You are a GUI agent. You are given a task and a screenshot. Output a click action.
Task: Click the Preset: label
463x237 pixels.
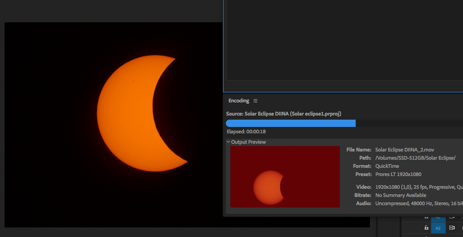point(364,174)
